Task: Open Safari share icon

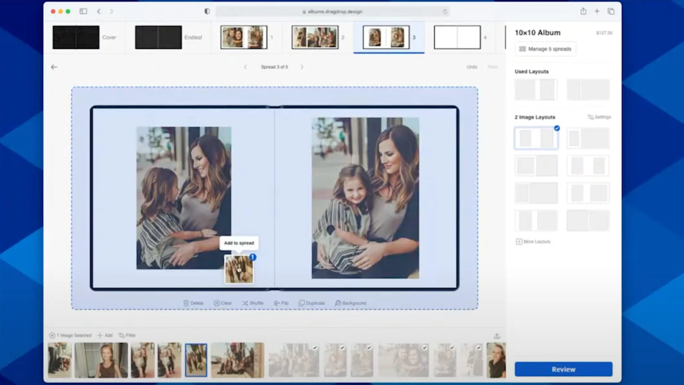Action: 583,11
